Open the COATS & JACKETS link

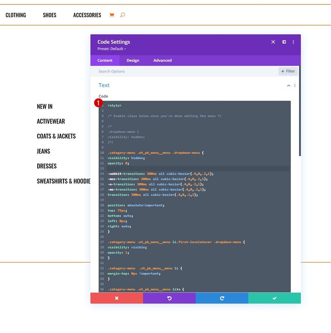coord(56,136)
